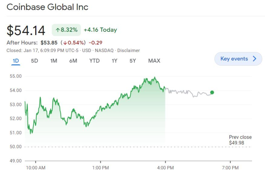Click the 1:00 PM axis label
Screen dimensions: 265x173
(100, 168)
